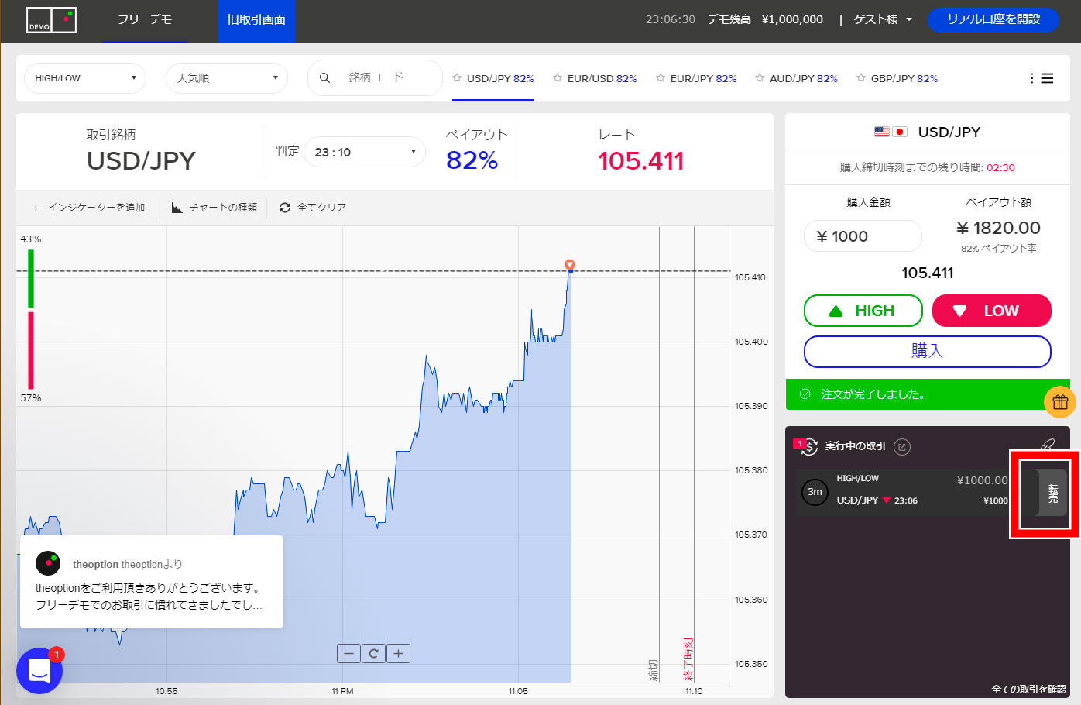1081x705 pixels.
Task: Click インジケーターを追加
Action: [x=89, y=208]
